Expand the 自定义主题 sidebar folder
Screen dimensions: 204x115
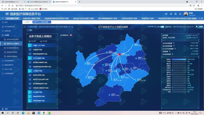[x=11, y=69]
